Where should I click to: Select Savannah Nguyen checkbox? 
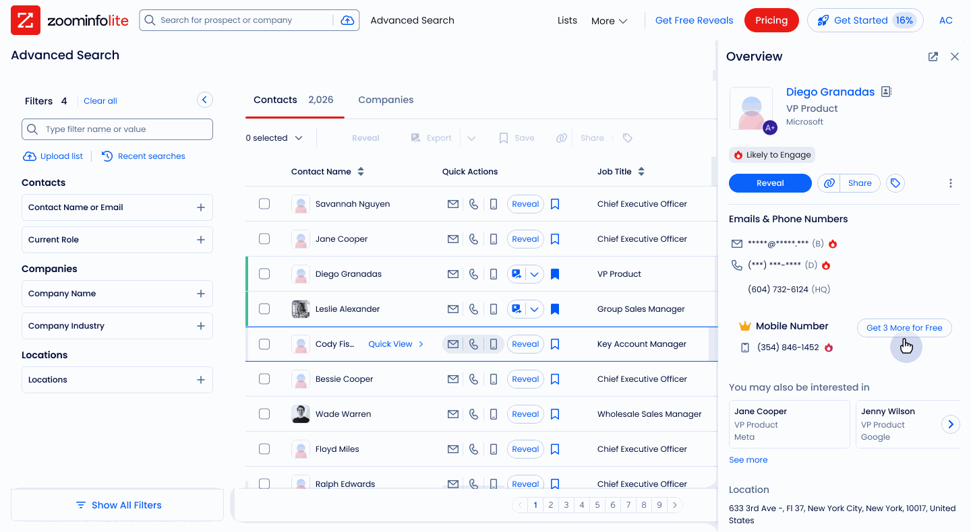(264, 203)
